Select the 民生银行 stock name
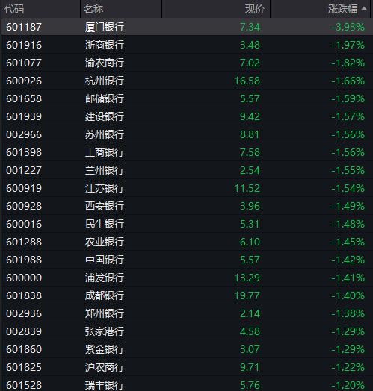This screenshot has height=391, width=373. click(x=105, y=224)
